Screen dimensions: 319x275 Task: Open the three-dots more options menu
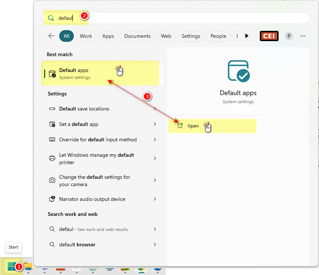coord(303,36)
